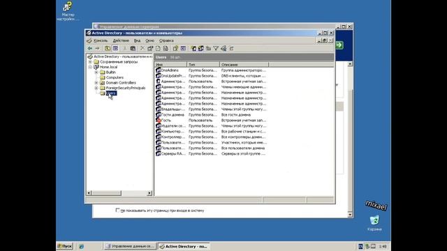Expand the Domain Controllers node
This screenshot has height=251, width=447.
click(x=96, y=82)
